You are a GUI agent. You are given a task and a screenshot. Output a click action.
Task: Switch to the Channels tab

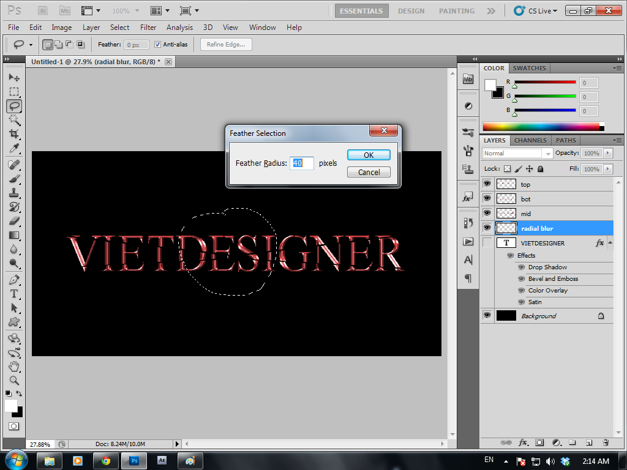(x=530, y=141)
